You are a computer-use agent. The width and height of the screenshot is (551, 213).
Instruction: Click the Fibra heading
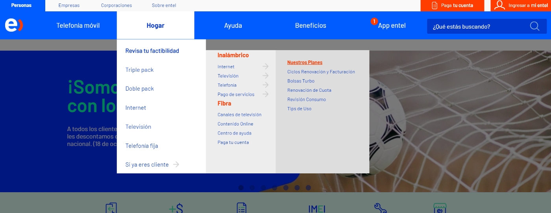click(x=224, y=104)
